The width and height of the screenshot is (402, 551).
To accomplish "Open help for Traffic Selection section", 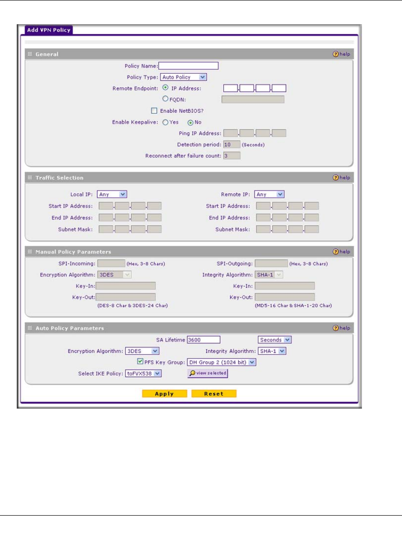I will [x=341, y=177].
